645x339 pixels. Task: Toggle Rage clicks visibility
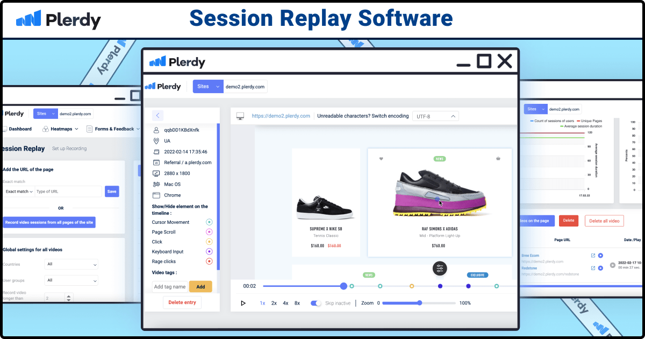point(210,261)
